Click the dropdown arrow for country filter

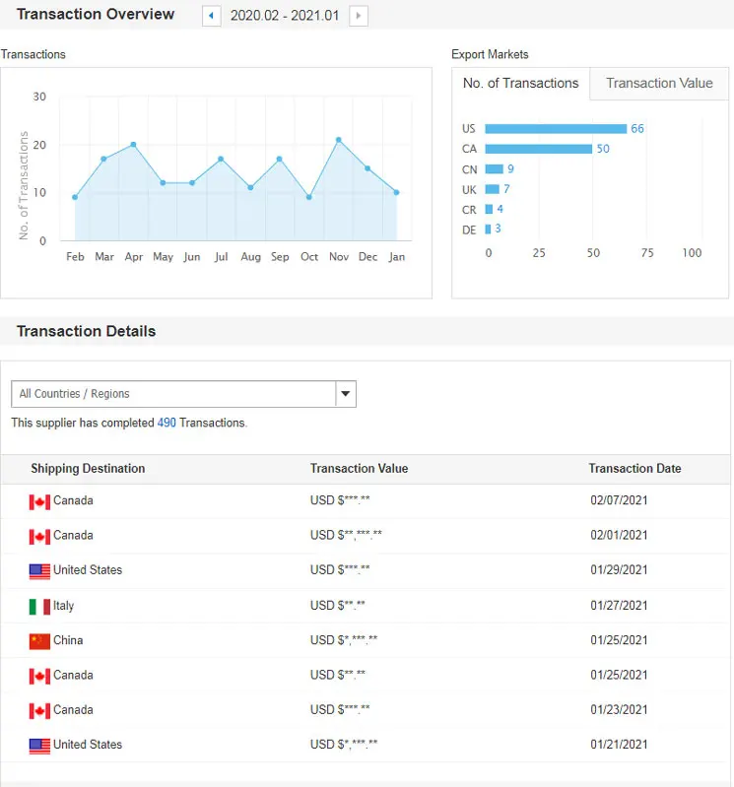[345, 394]
